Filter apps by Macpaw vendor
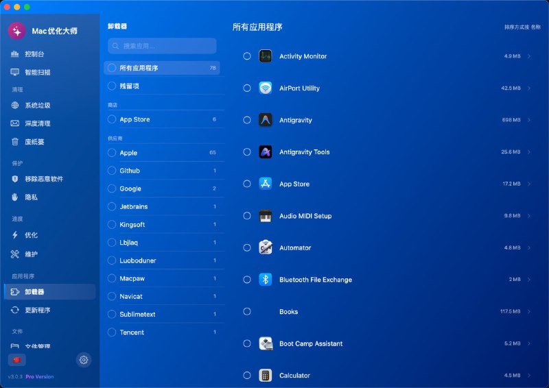The height and width of the screenshot is (388, 549). [162, 278]
